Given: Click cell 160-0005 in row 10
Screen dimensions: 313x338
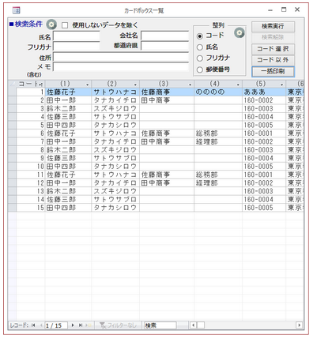Looking at the screenshot, I should [264, 167].
